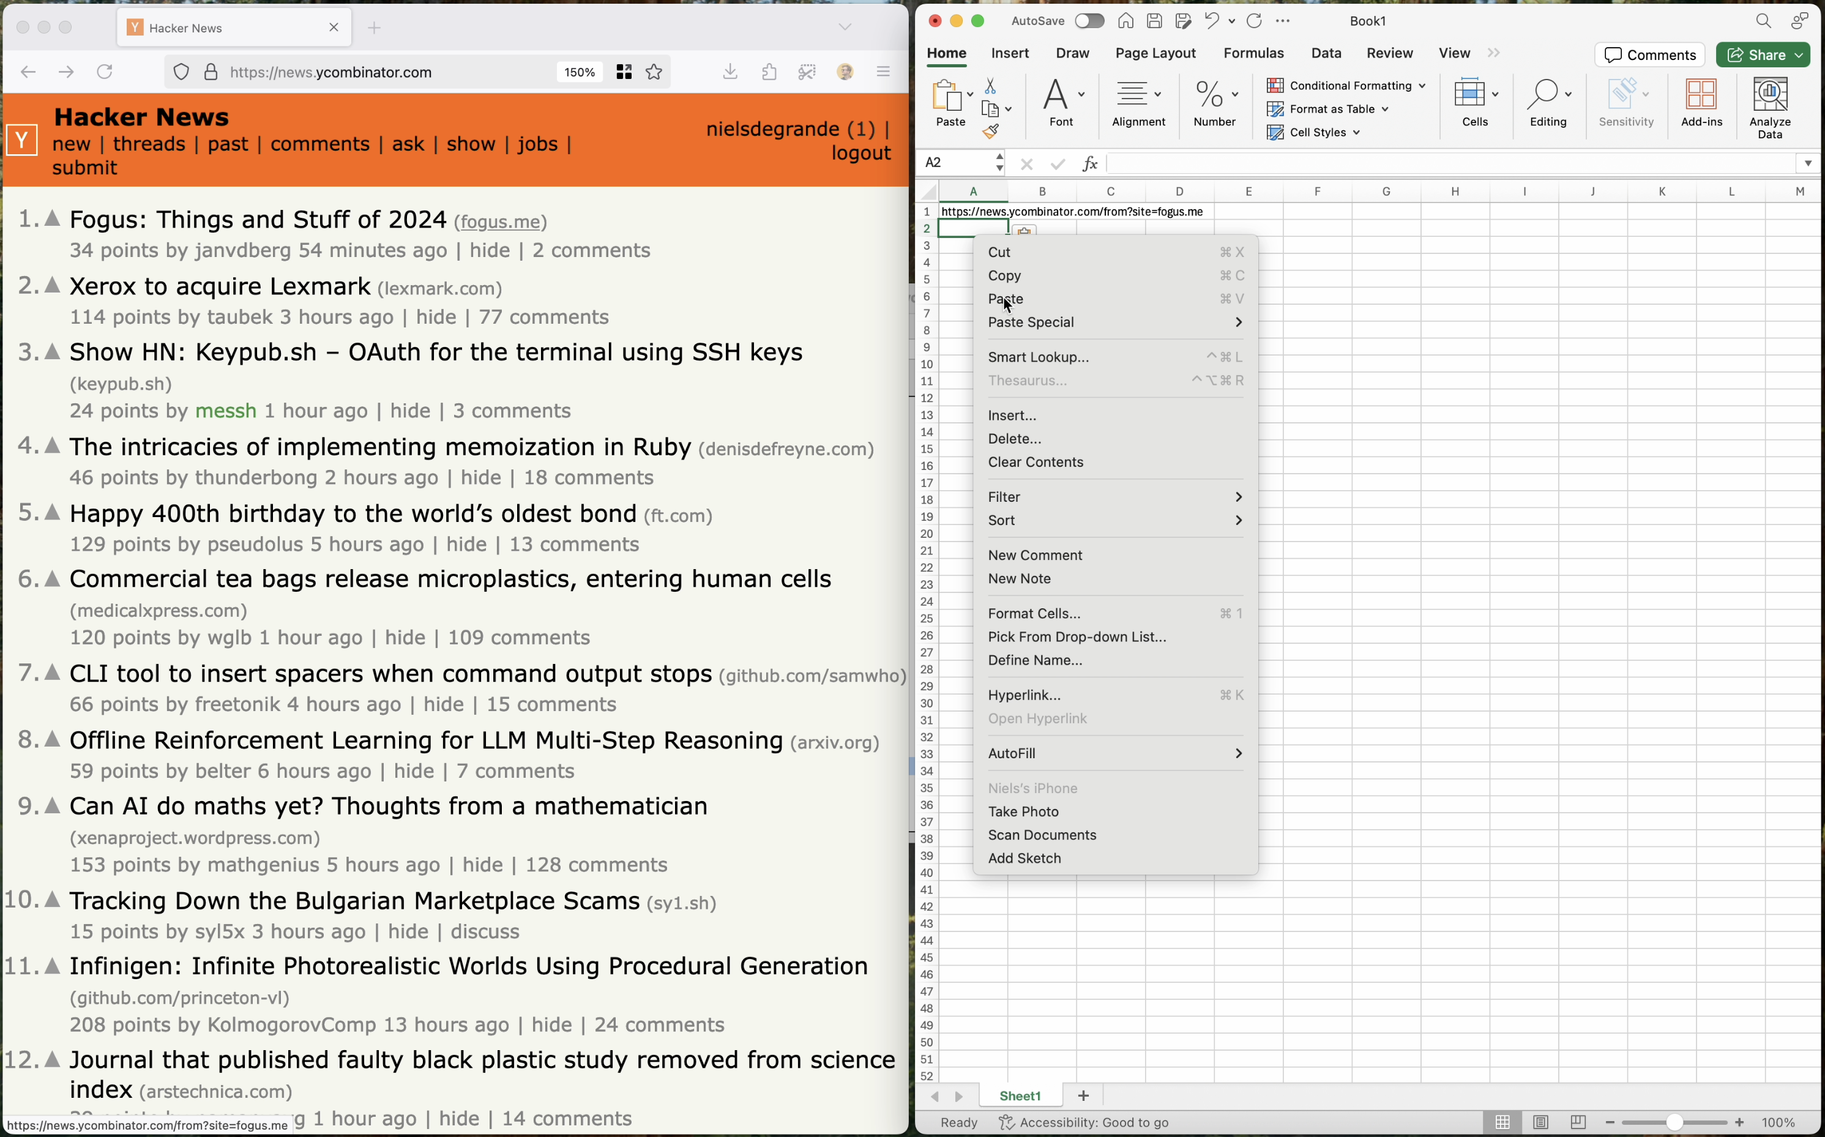Open 77 comments on Lexmark story
The image size is (1825, 1137).
[x=543, y=318]
